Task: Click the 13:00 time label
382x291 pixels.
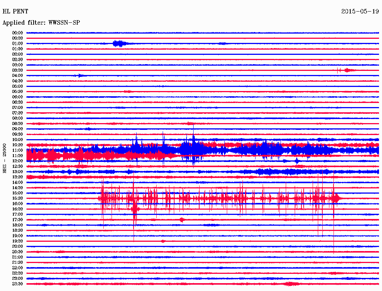Action: tap(18, 172)
